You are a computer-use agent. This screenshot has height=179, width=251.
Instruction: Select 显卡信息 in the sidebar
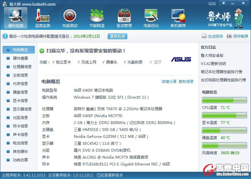(20, 100)
